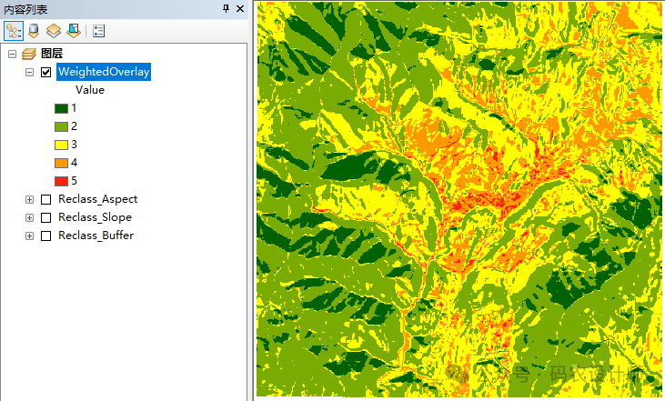
Task: Collapse the 图层 data frame tree
Action: (x=12, y=55)
